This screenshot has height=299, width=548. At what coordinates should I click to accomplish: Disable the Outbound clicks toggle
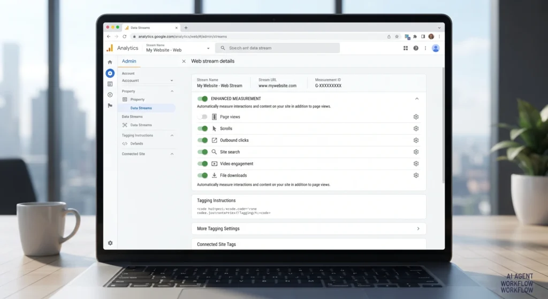tap(202, 140)
